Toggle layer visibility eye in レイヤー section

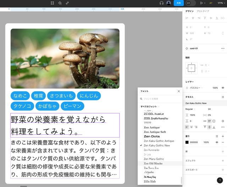(223, 88)
